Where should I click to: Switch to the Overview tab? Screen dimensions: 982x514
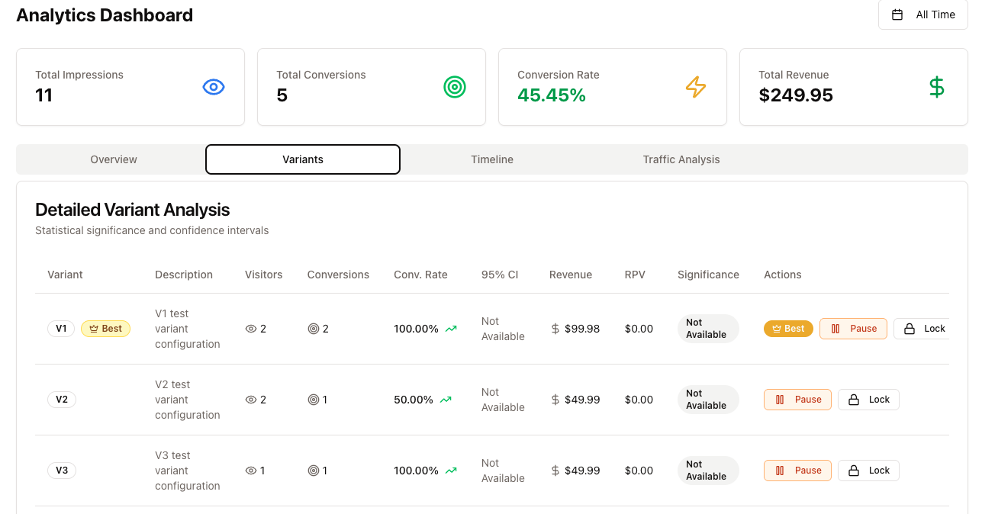(114, 159)
